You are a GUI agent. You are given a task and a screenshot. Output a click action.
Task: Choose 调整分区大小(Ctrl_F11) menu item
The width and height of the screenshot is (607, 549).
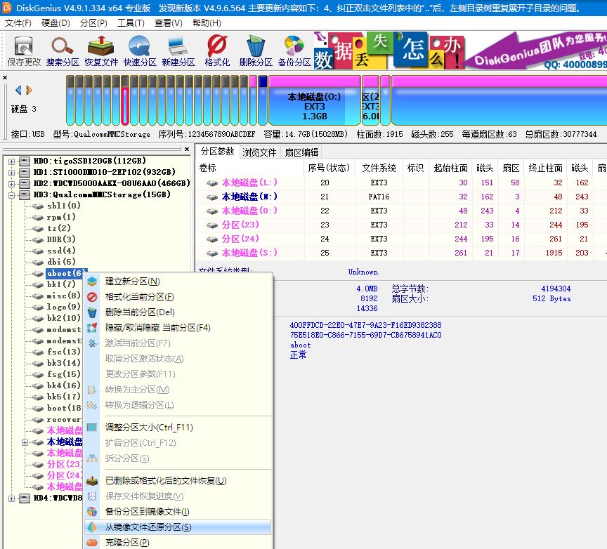coord(178,427)
